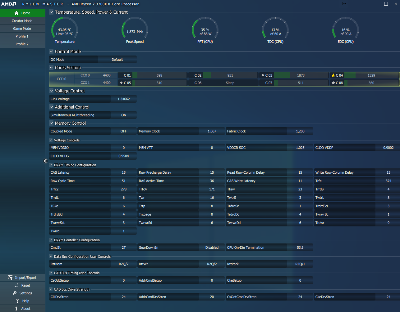Click the PPT (CPU) gauge
400x312 pixels.
(205, 30)
